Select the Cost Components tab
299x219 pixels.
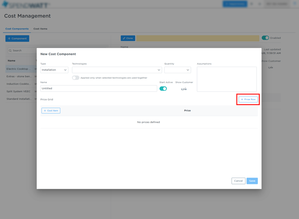(17, 29)
